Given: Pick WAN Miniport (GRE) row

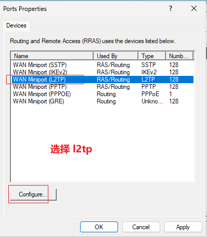Looking at the screenshot, I should [x=102, y=101].
